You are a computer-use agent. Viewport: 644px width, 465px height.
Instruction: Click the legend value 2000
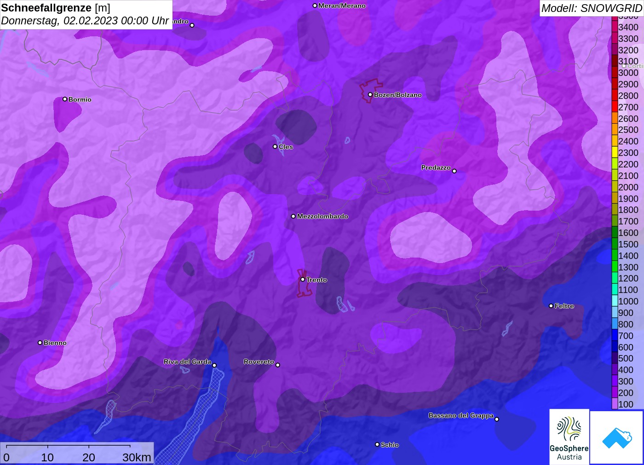point(628,187)
